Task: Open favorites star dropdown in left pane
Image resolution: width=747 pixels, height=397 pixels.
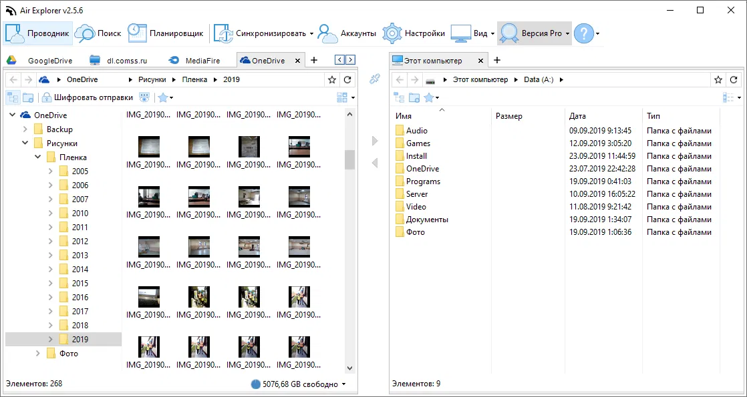Action: click(165, 97)
